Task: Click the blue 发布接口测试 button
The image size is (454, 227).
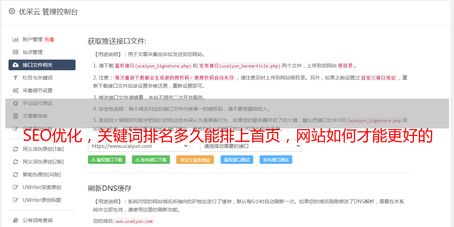Action: (x=276, y=160)
